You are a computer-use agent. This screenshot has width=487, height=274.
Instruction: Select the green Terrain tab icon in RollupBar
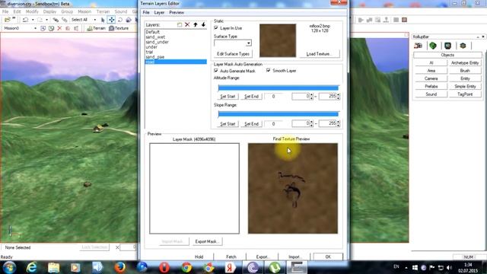coord(433,46)
